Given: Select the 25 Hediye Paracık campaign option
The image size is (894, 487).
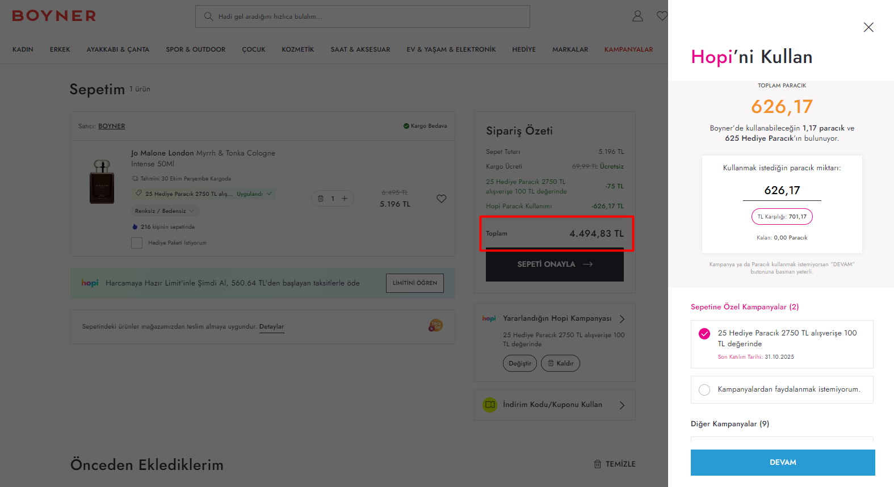Looking at the screenshot, I should [x=704, y=334].
